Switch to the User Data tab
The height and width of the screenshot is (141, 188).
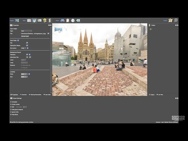point(47,95)
